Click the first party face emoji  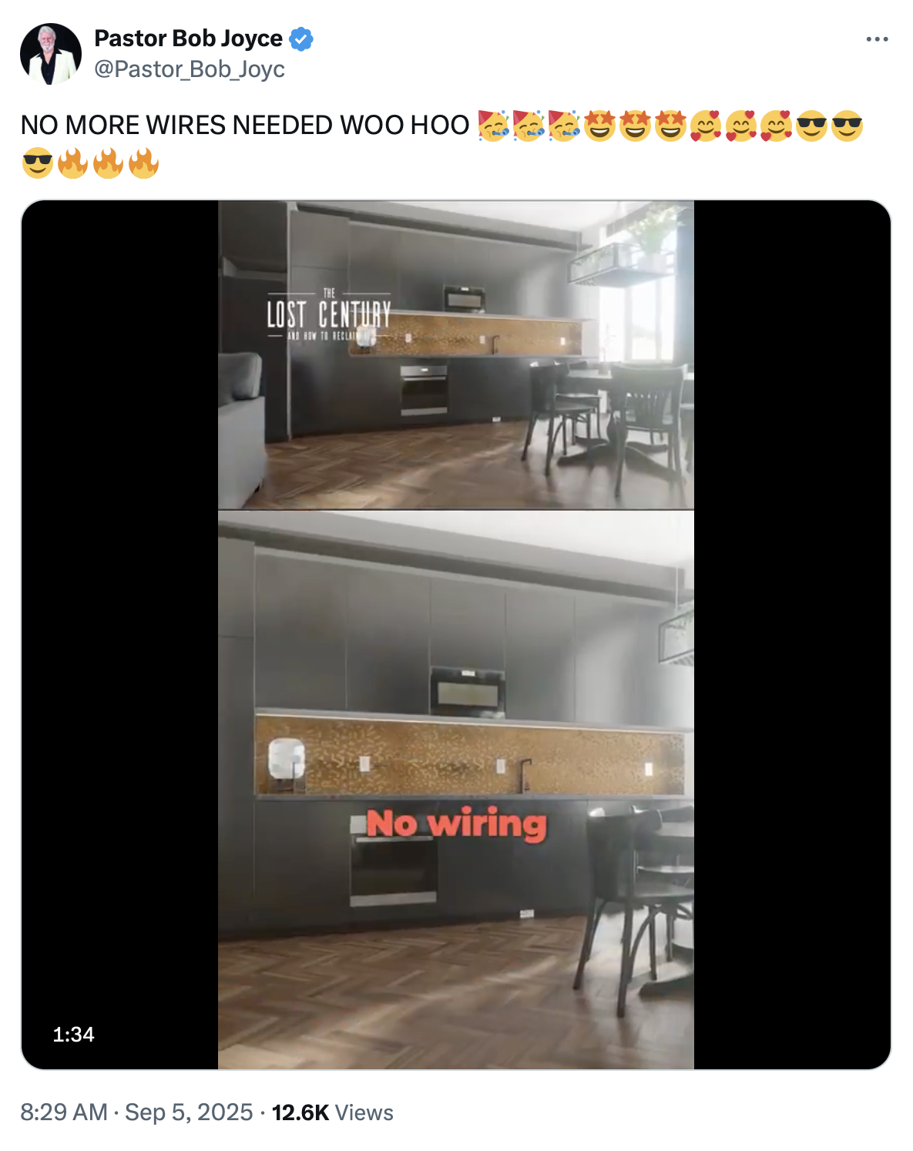pos(493,126)
